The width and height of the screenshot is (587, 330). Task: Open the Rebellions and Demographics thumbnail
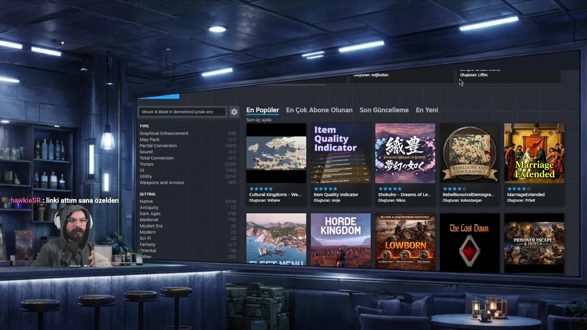[x=470, y=153]
